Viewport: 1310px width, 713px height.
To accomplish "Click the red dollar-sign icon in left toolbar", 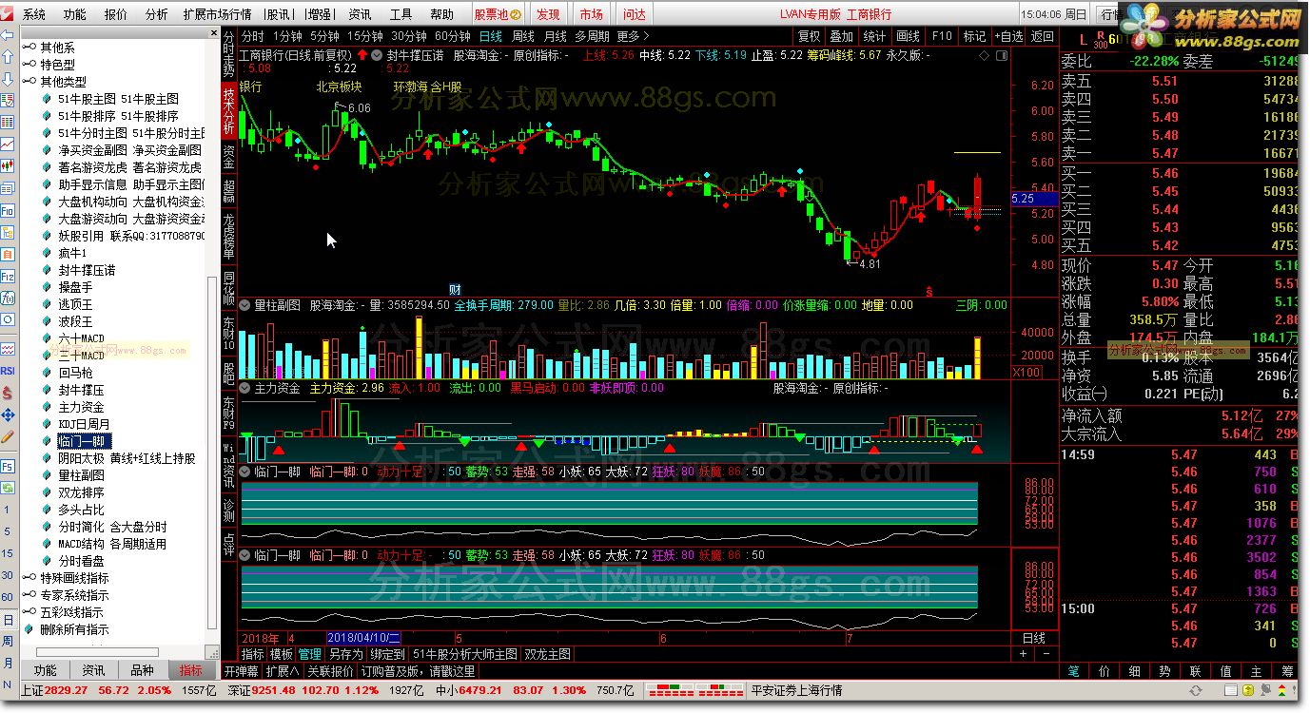I will click(x=8, y=393).
